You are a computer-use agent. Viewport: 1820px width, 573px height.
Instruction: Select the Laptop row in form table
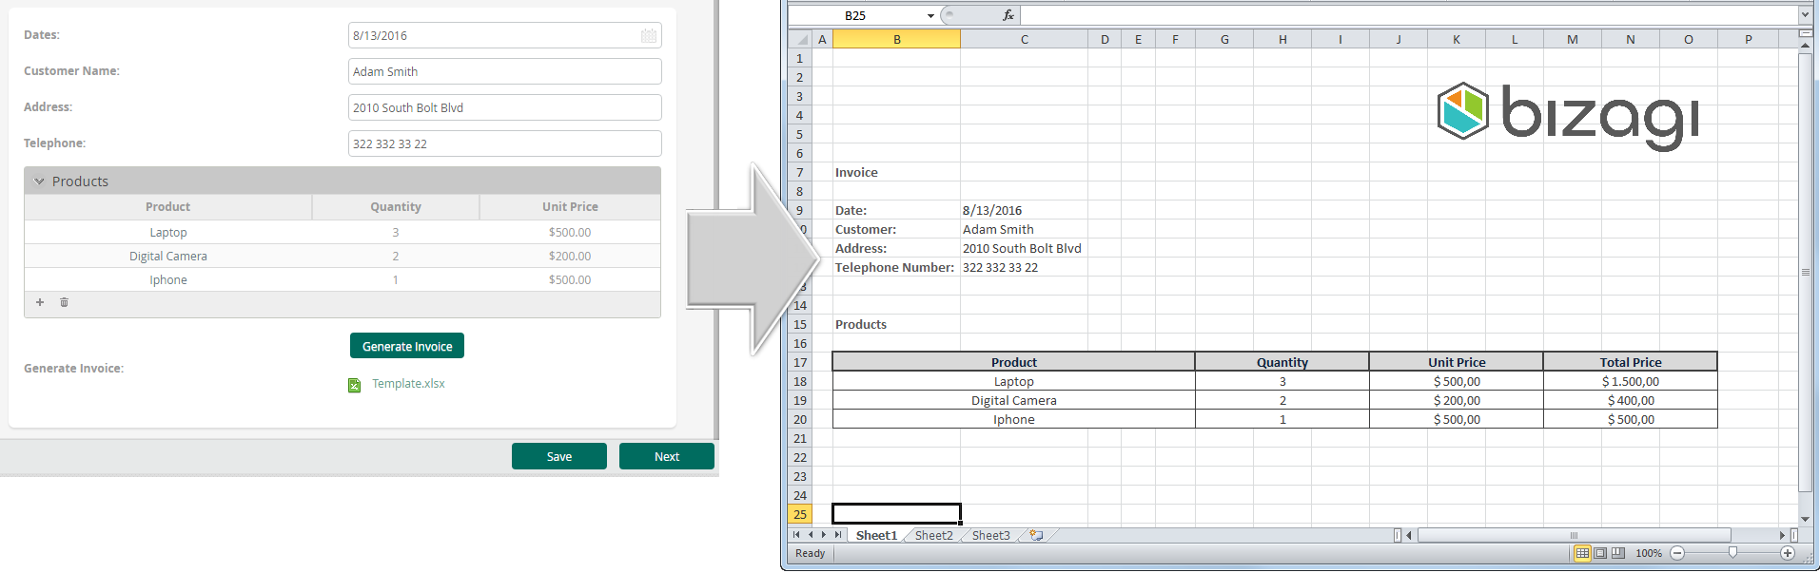342,232
